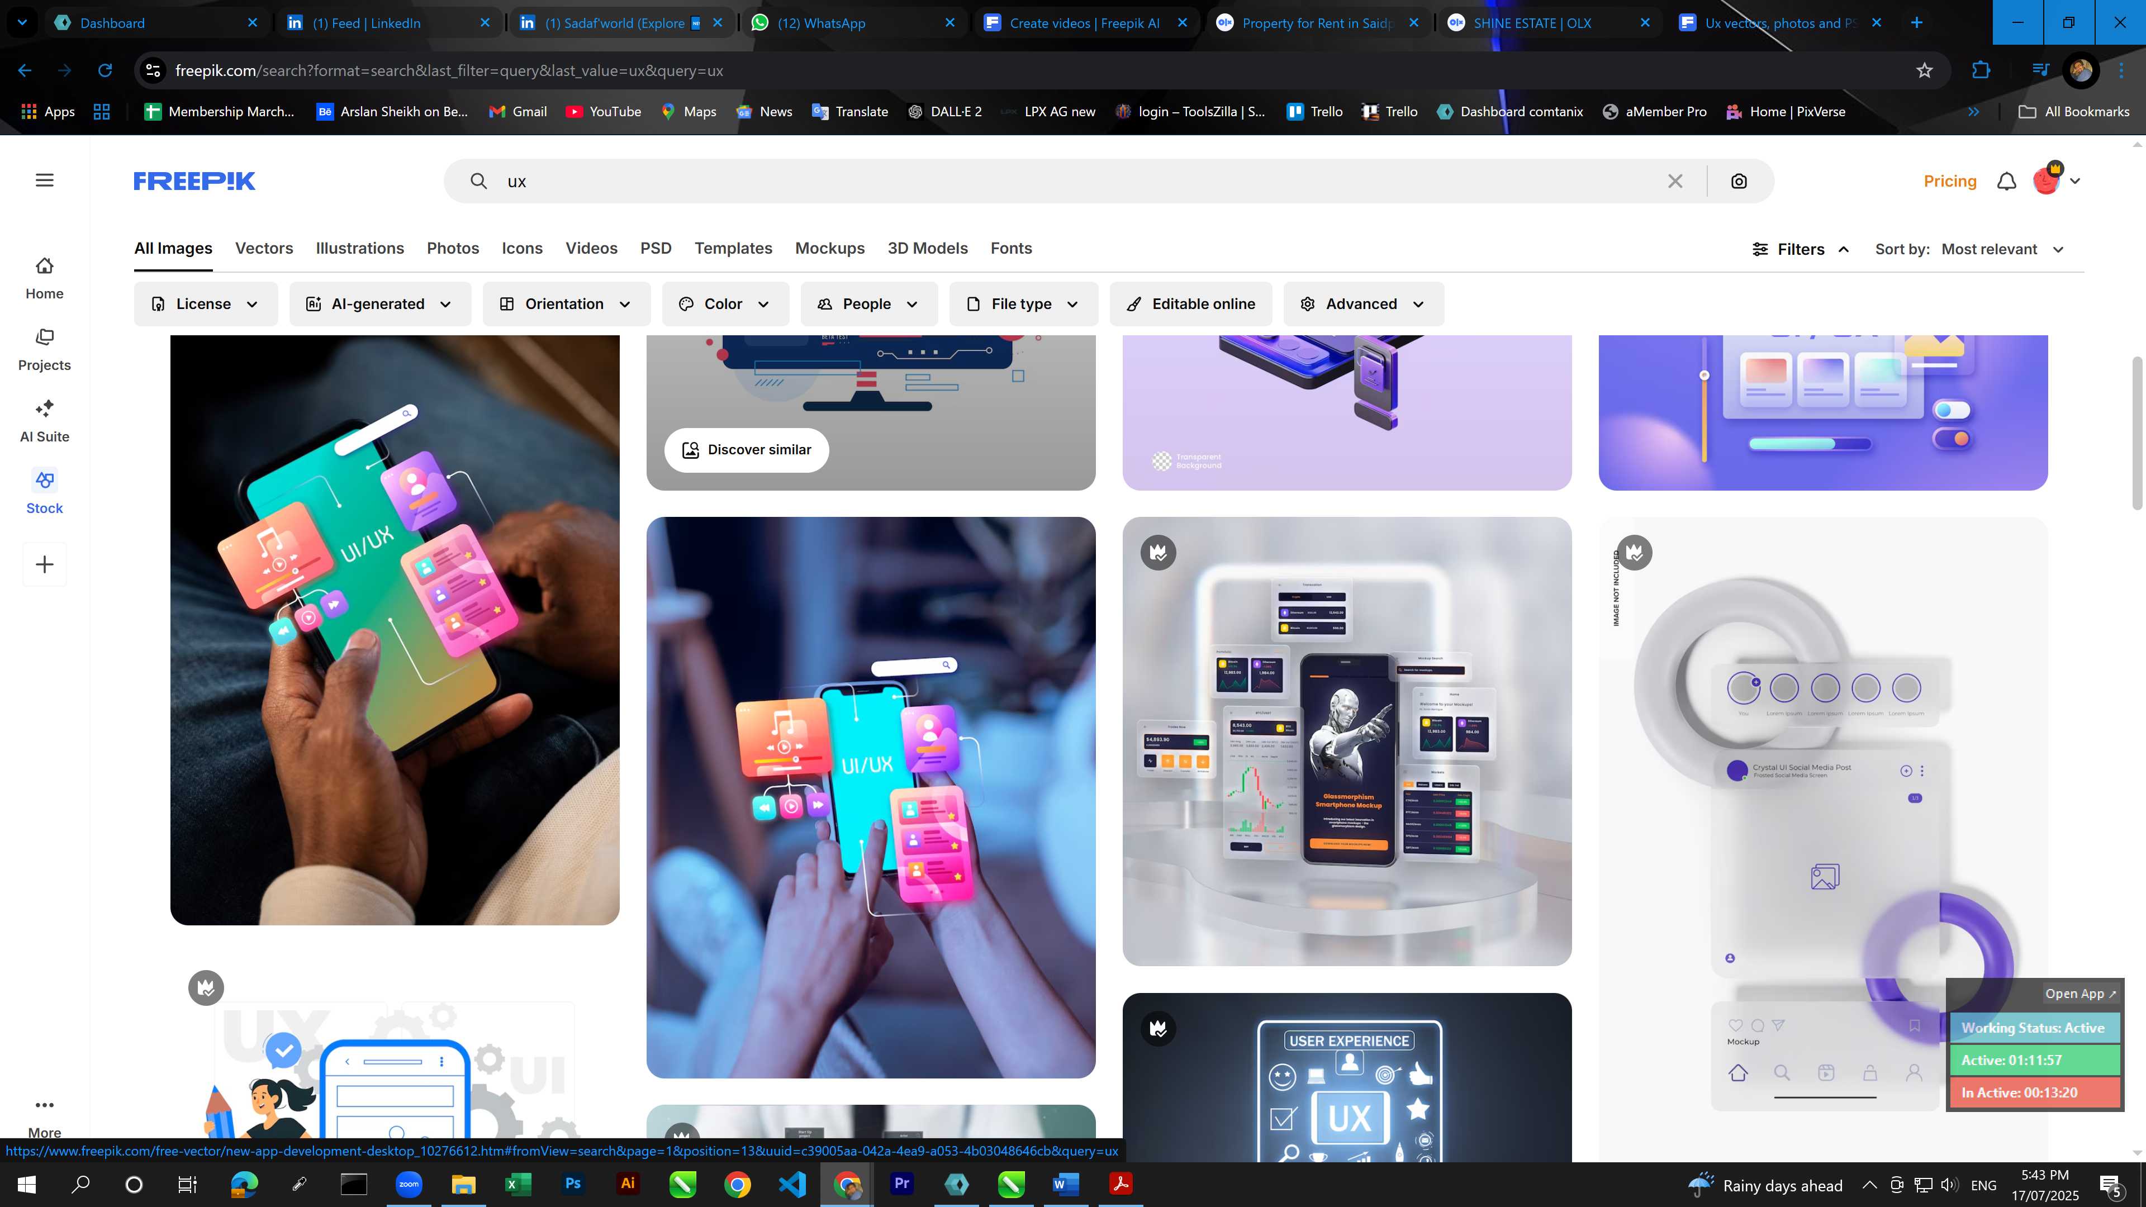The image size is (2146, 1207).
Task: Click the Open App button in overlay
Action: 2080,993
